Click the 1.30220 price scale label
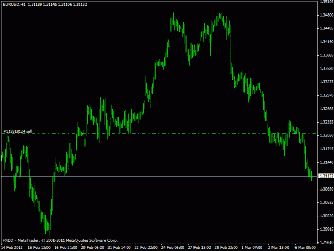Screen dimensions: 334x251 (327, 216)
